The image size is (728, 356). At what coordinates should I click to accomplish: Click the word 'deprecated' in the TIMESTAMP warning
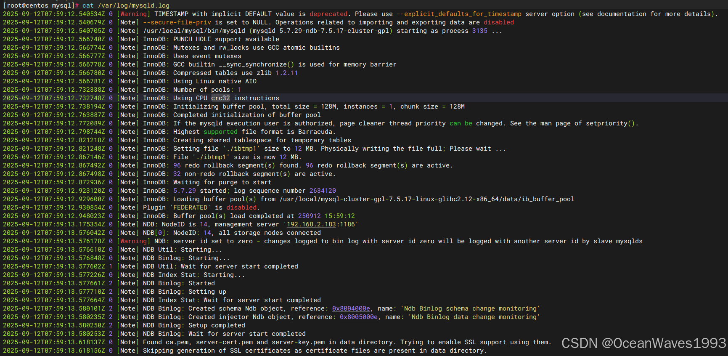(x=328, y=14)
